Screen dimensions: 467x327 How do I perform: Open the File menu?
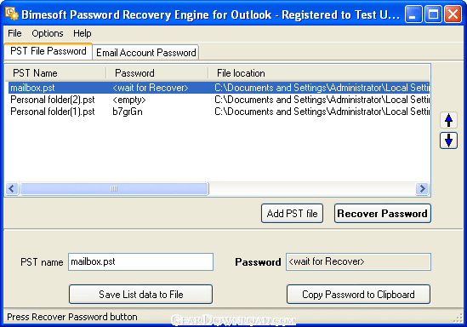point(14,33)
